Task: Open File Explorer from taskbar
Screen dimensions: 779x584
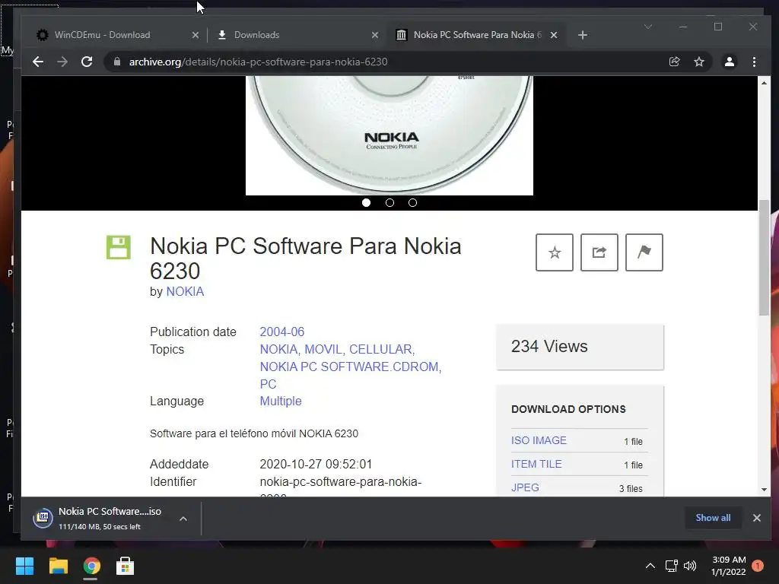Action: point(58,566)
